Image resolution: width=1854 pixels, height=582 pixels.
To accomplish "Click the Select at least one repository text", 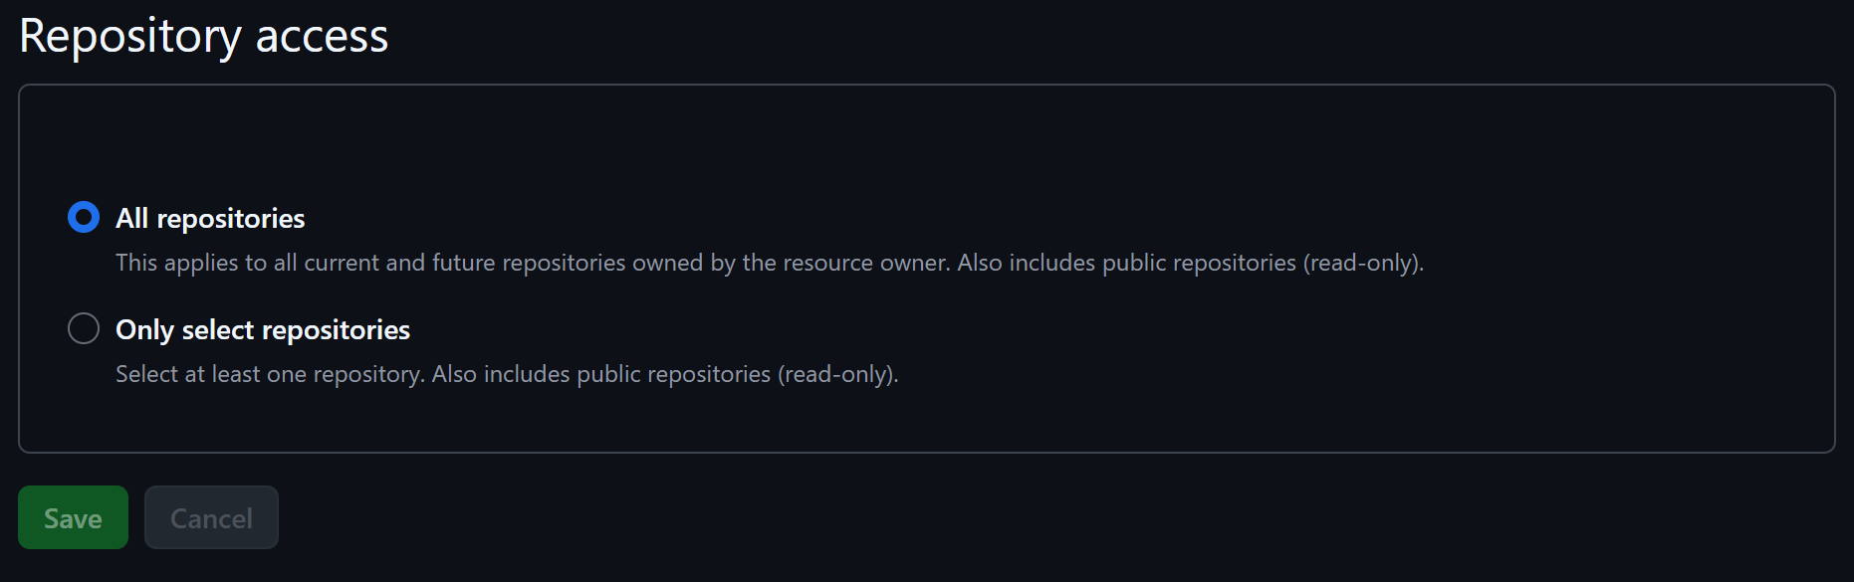I will point(506,374).
